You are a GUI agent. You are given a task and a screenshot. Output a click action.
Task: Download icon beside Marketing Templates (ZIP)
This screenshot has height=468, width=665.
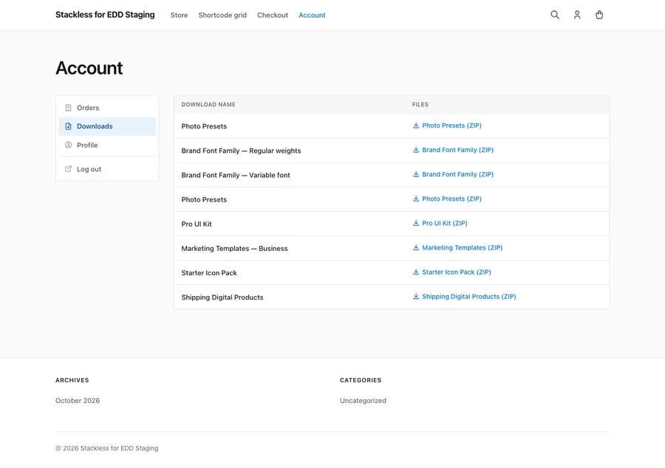click(x=416, y=248)
